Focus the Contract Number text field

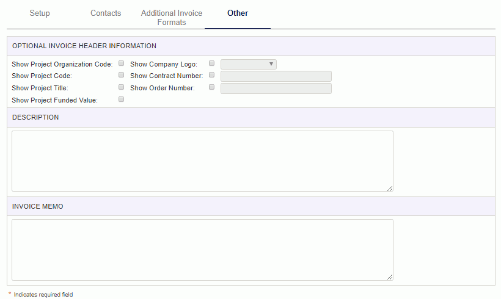point(276,76)
